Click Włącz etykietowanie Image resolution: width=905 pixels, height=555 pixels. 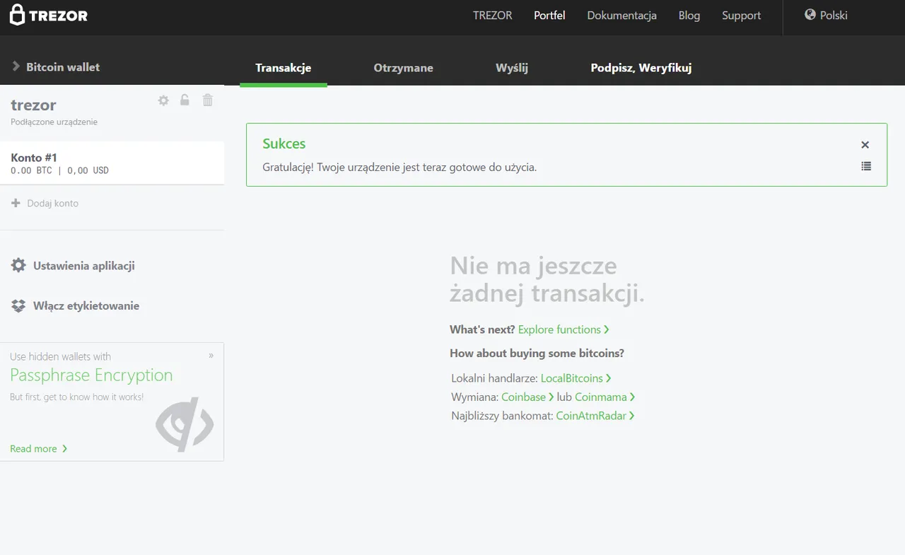coord(75,306)
